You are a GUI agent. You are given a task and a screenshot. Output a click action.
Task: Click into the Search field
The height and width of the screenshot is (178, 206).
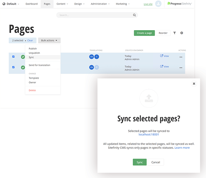94,15
